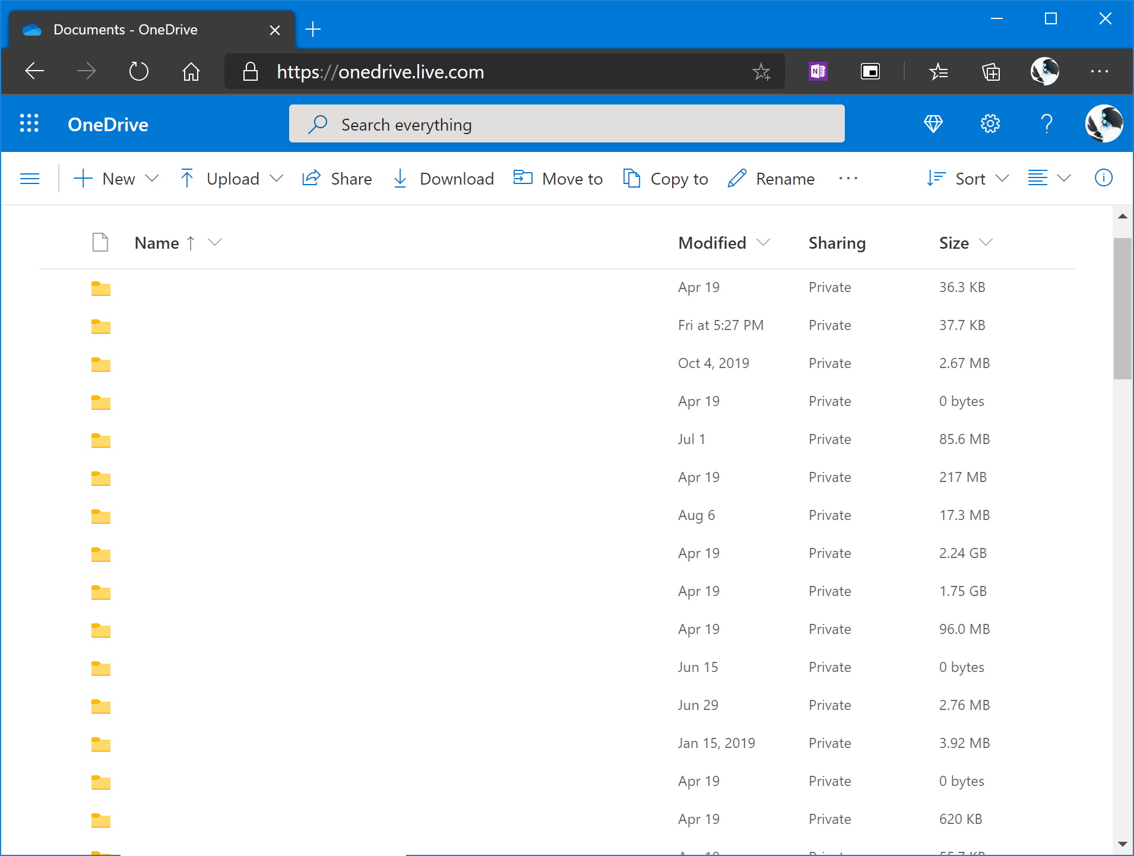Toggle the hamburger navigation menu
The height and width of the screenshot is (856, 1134).
coord(30,179)
